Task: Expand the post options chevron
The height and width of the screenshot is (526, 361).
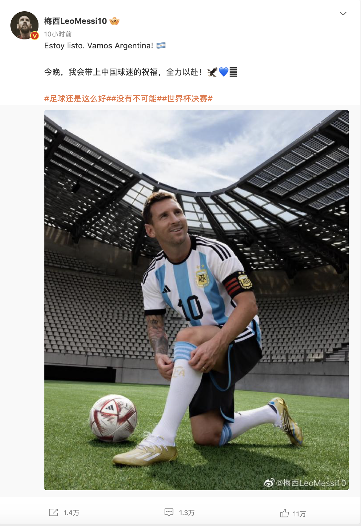Action: pos(343,14)
